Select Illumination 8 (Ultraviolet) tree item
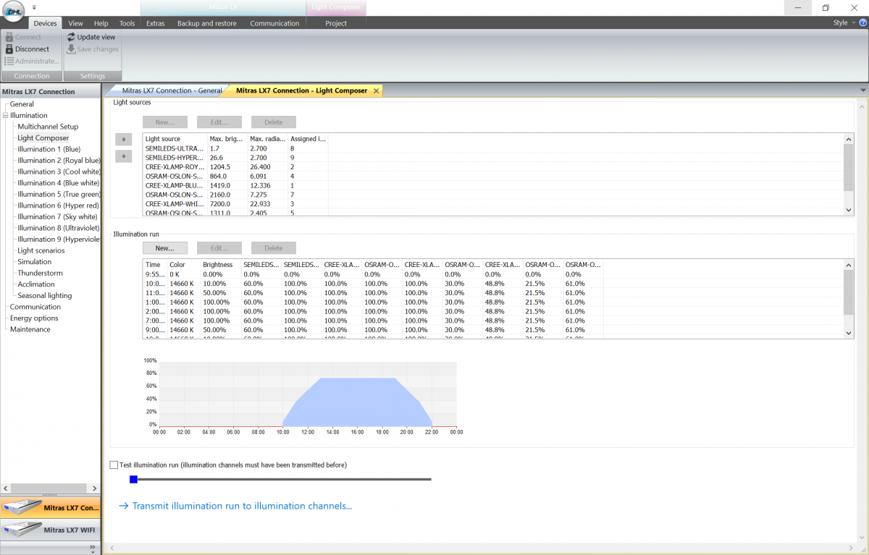869x555 pixels. click(59, 228)
